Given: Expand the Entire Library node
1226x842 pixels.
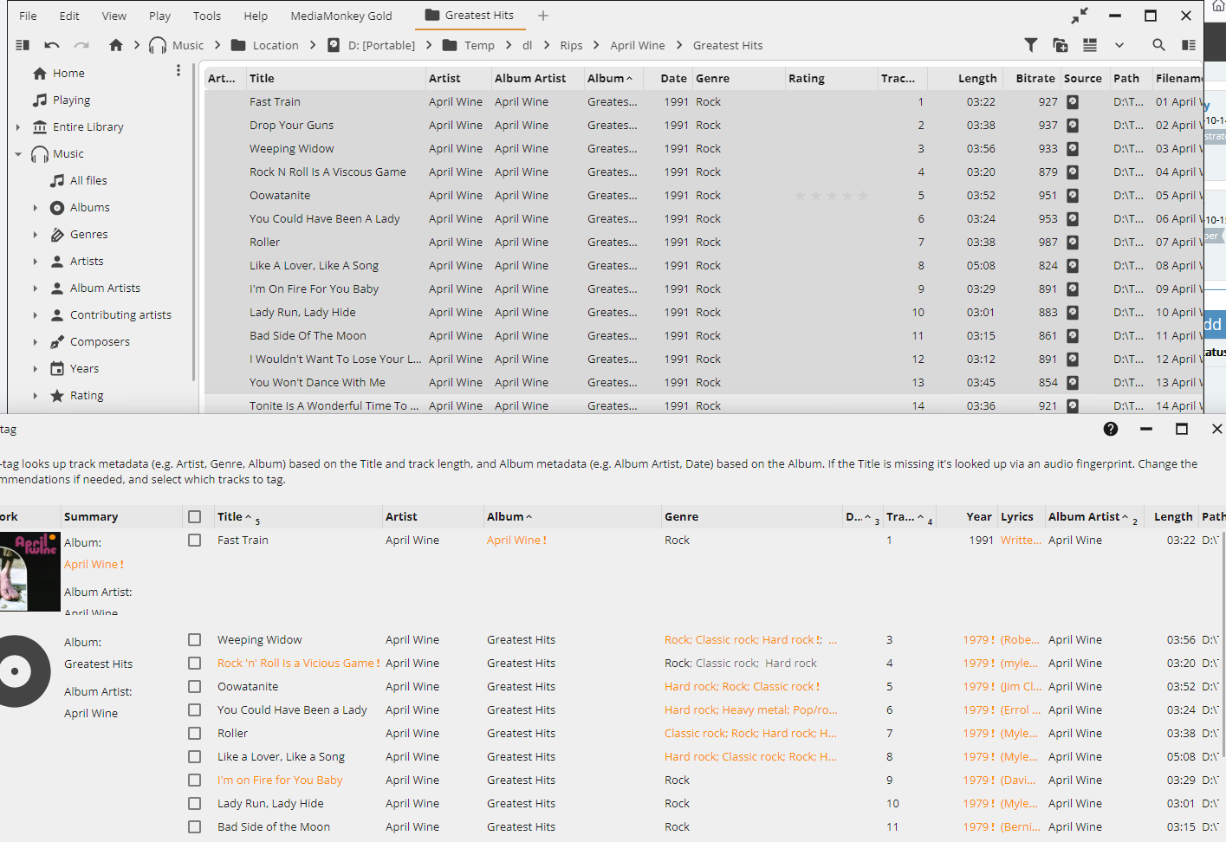Looking at the screenshot, I should (x=18, y=127).
